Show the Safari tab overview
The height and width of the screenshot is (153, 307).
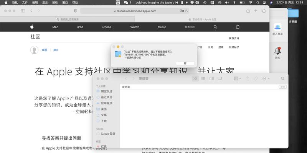coord(264,11)
